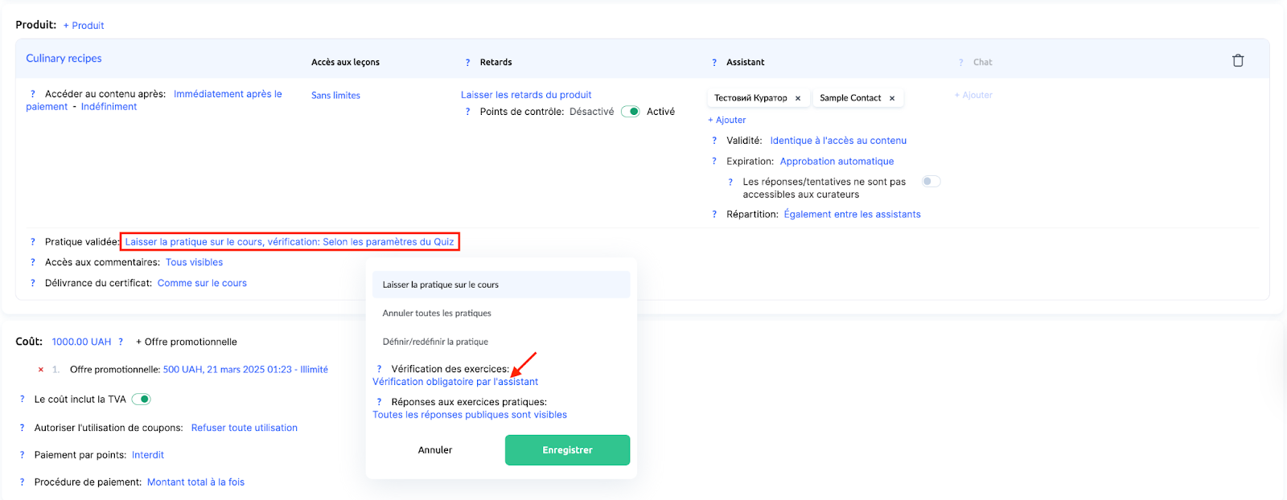Image resolution: width=1287 pixels, height=500 pixels.
Task: Toggle the Points de contrôle switch
Action: coord(630,112)
